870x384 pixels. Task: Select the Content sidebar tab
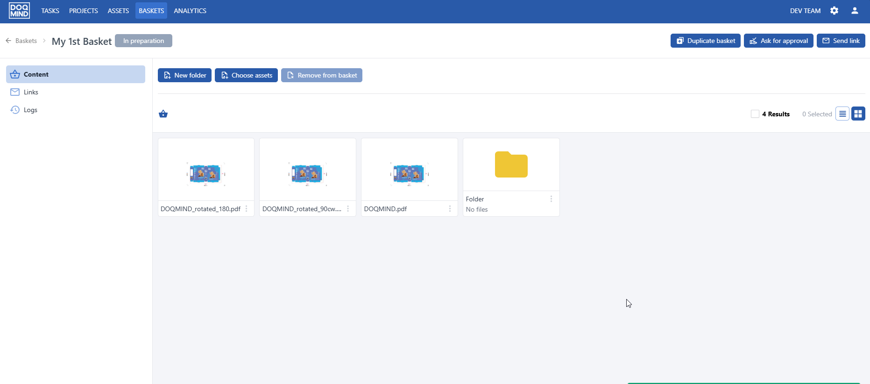coord(76,74)
